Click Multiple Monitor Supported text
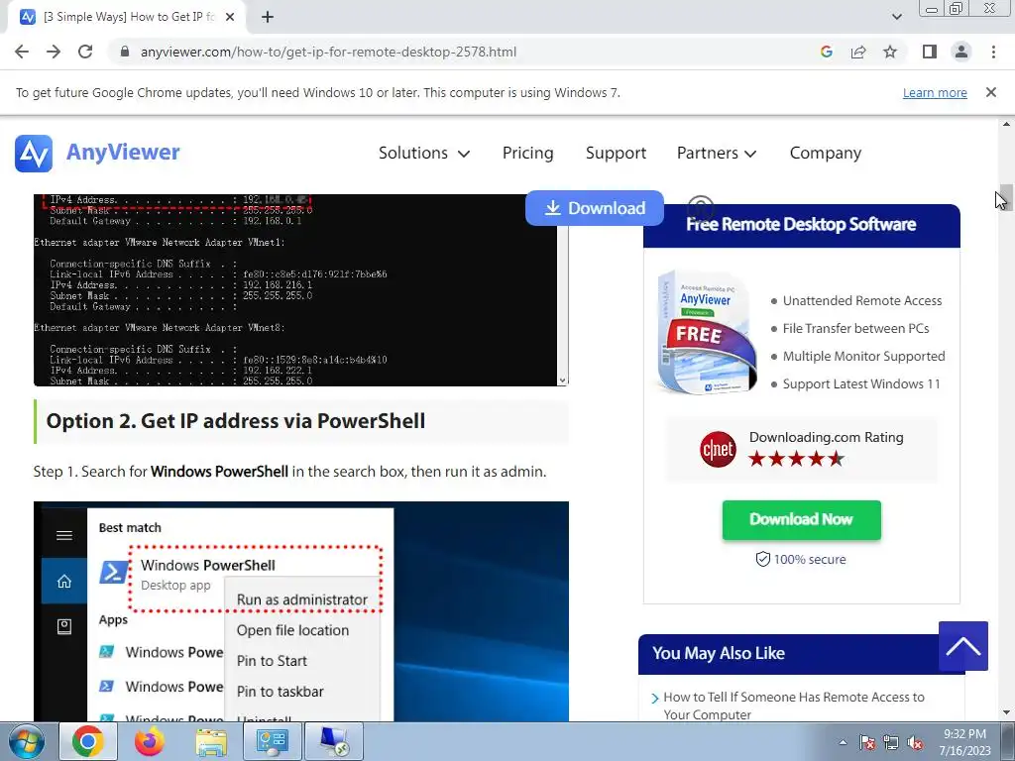1015x761 pixels. point(863,357)
